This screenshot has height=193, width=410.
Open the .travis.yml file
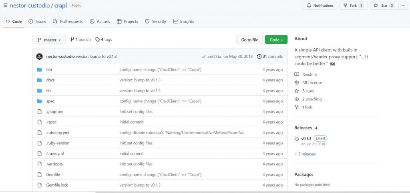pyautogui.click(x=55, y=154)
